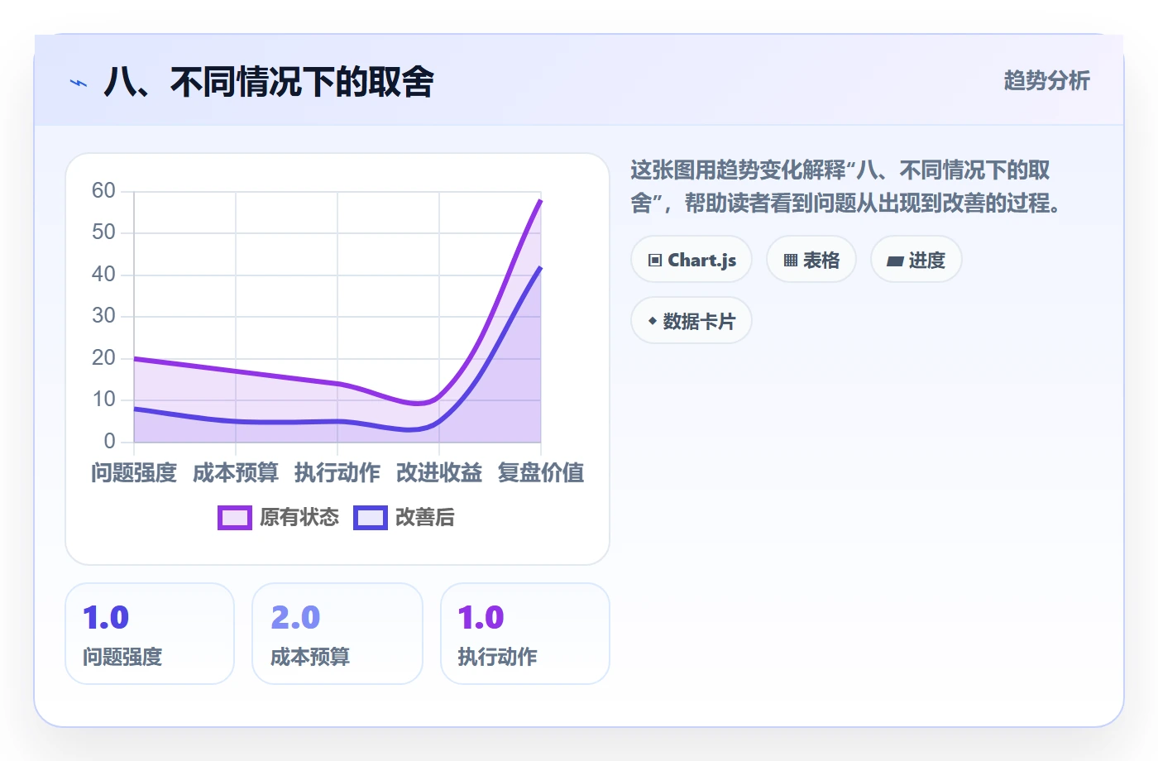The height and width of the screenshot is (761, 1158).
Task: Click the 30 value on the y-axis
Action: coord(103,316)
